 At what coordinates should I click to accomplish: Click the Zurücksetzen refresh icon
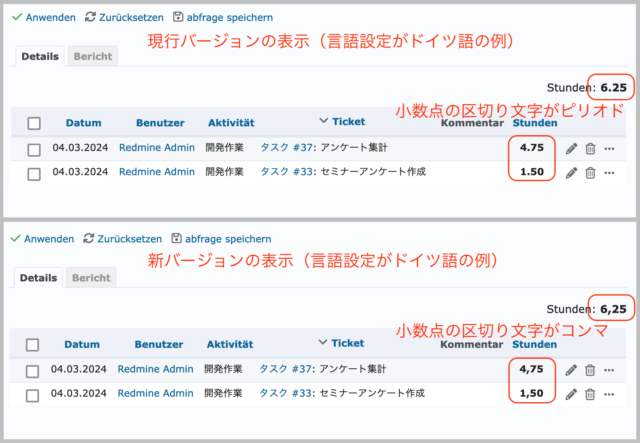click(x=89, y=17)
